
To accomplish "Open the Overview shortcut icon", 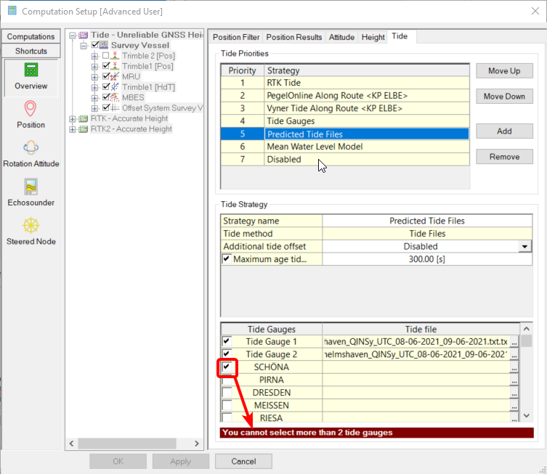I will pos(31,71).
